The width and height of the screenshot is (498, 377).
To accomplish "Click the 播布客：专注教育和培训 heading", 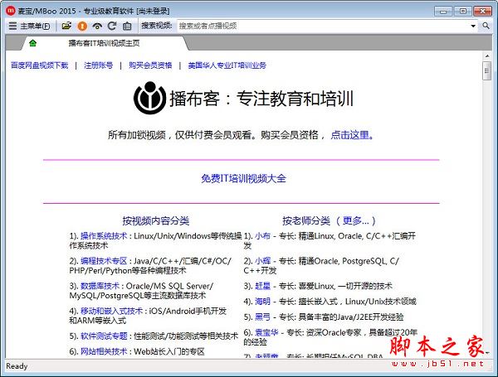I will [261, 99].
